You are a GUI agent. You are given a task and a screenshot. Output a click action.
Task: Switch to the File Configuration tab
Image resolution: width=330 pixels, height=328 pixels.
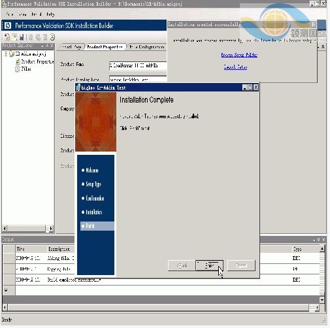click(146, 47)
